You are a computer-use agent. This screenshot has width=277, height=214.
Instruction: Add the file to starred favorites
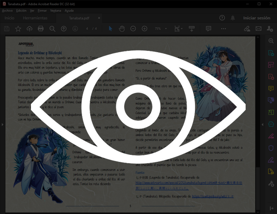[18, 29]
